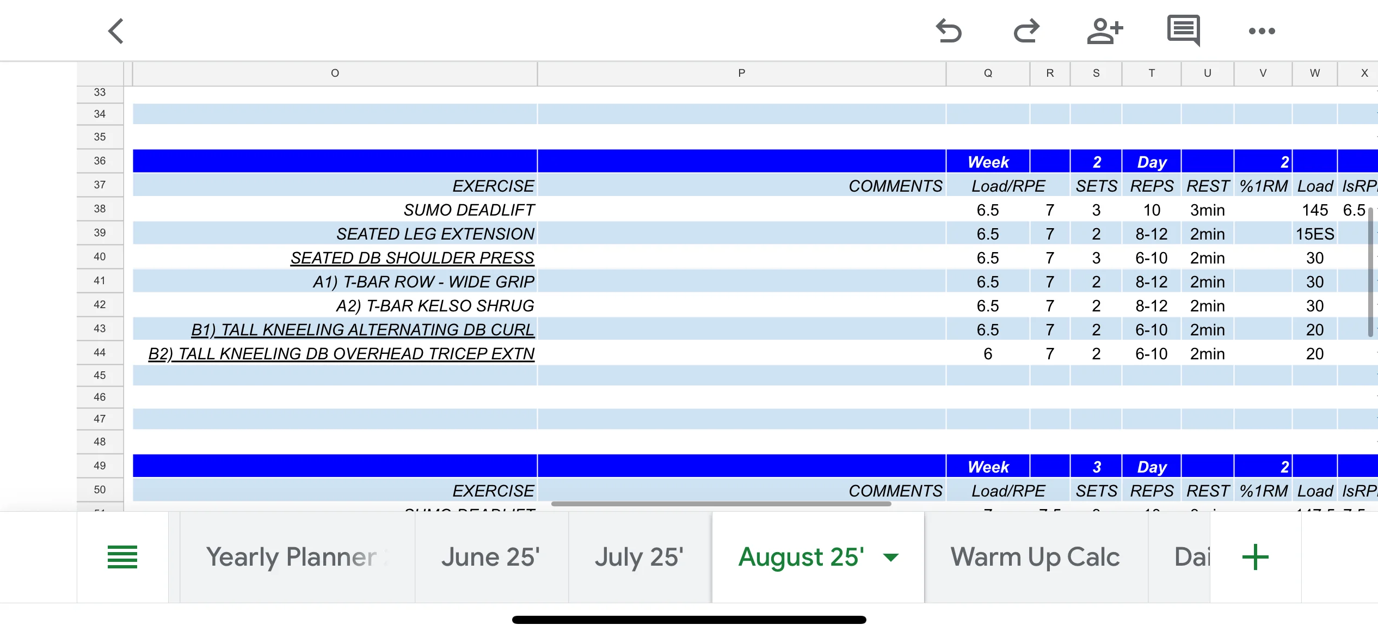Click the horizontal scrollbar thumb
Viewport: 1378px width, 637px height.
721,504
